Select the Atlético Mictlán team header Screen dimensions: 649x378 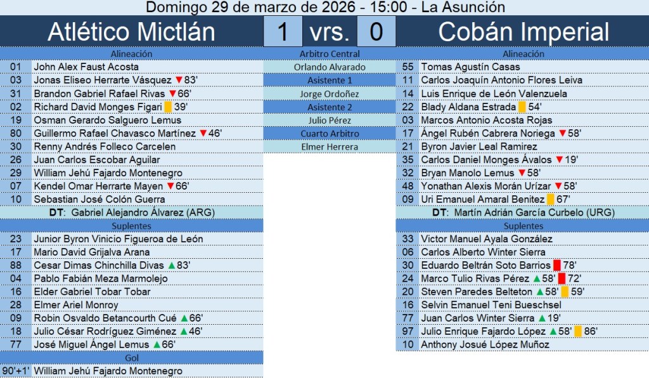[x=131, y=32]
